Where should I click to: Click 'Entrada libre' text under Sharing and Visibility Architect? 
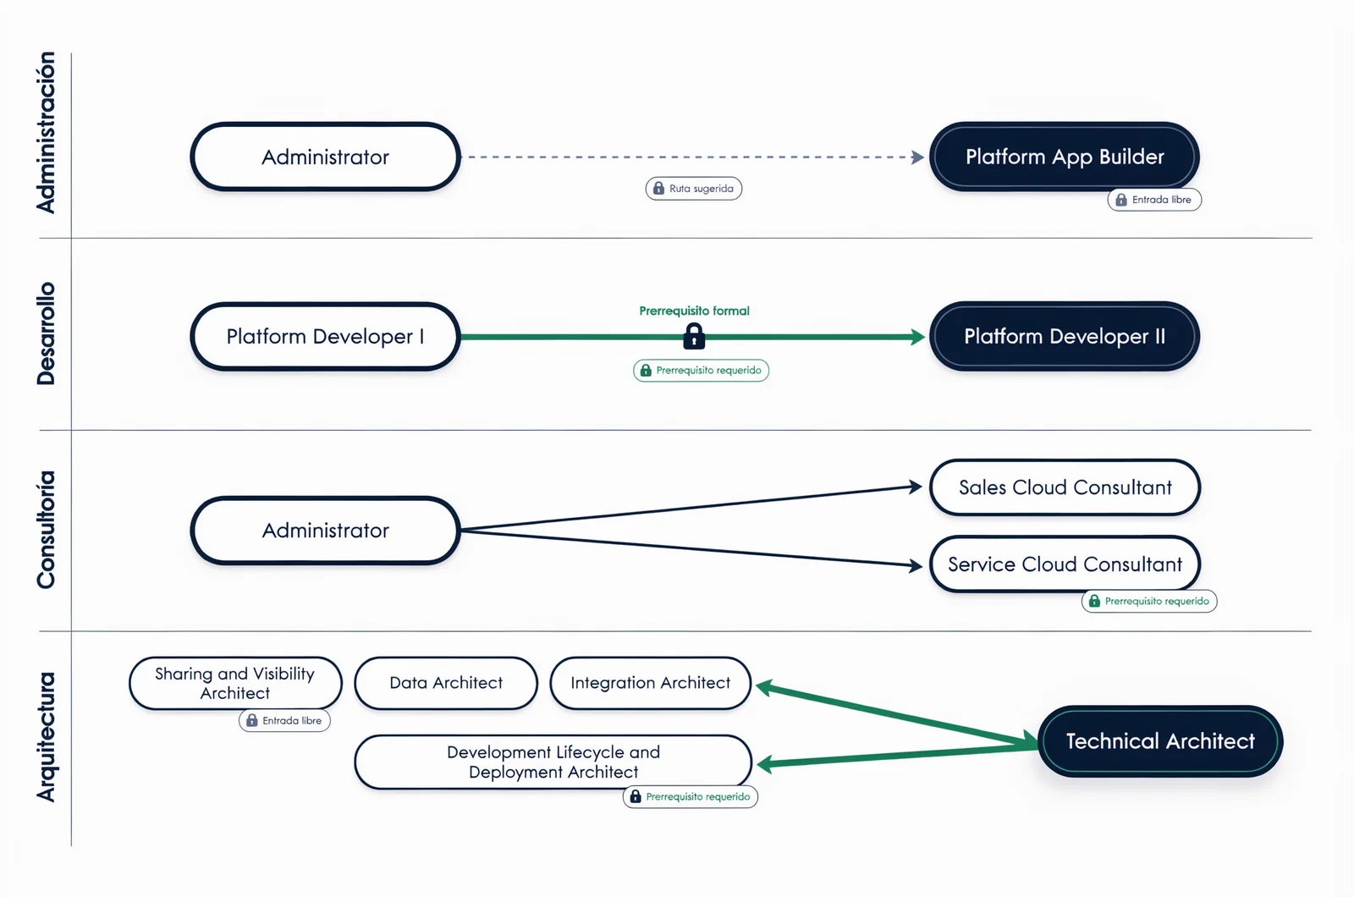pyautogui.click(x=292, y=721)
